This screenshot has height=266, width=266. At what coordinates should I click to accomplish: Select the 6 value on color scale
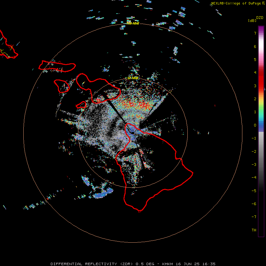[255, 46]
